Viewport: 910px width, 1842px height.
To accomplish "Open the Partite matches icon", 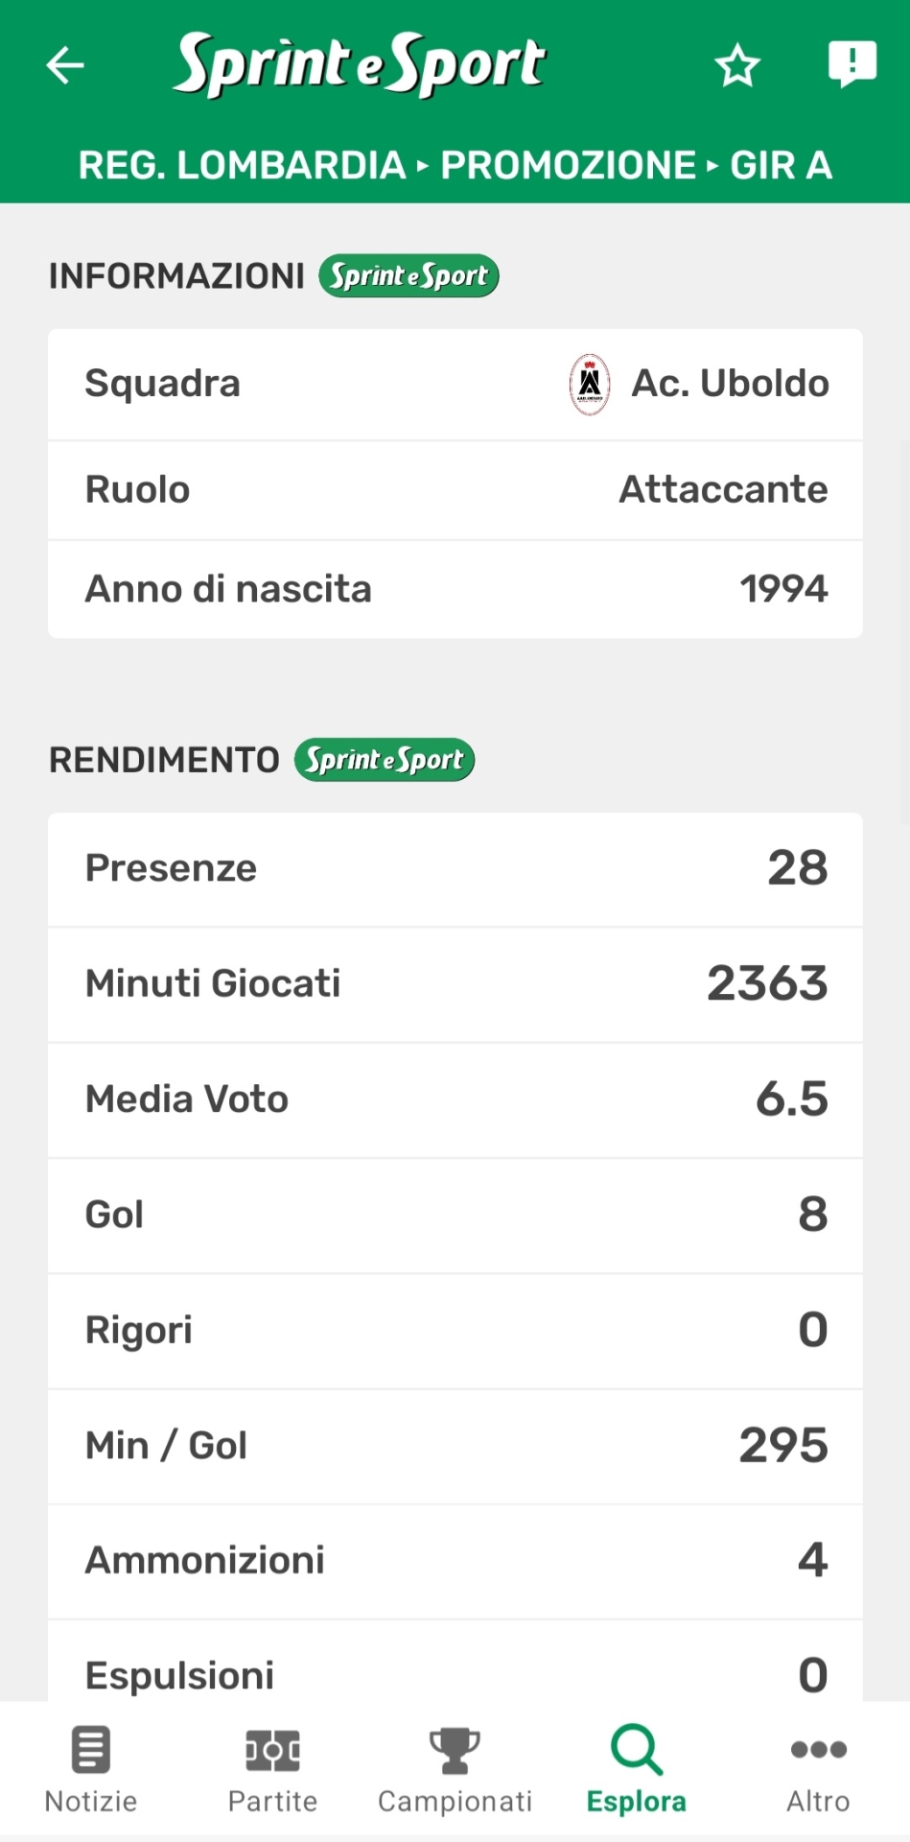I will click(x=272, y=1749).
